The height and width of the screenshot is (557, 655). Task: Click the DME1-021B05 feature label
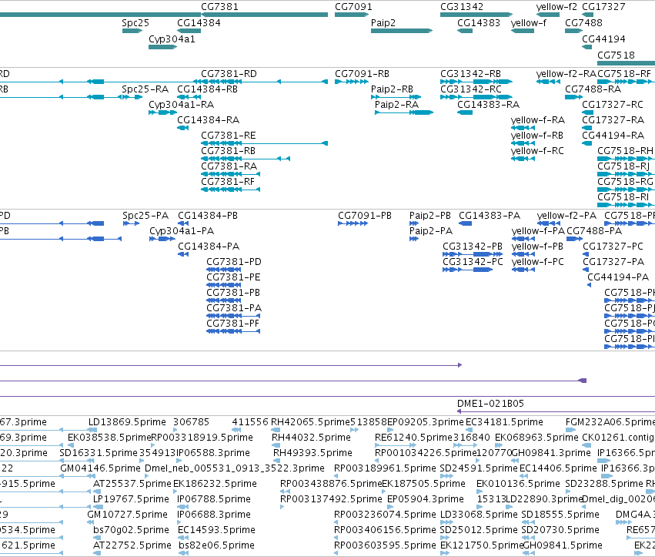click(490, 404)
